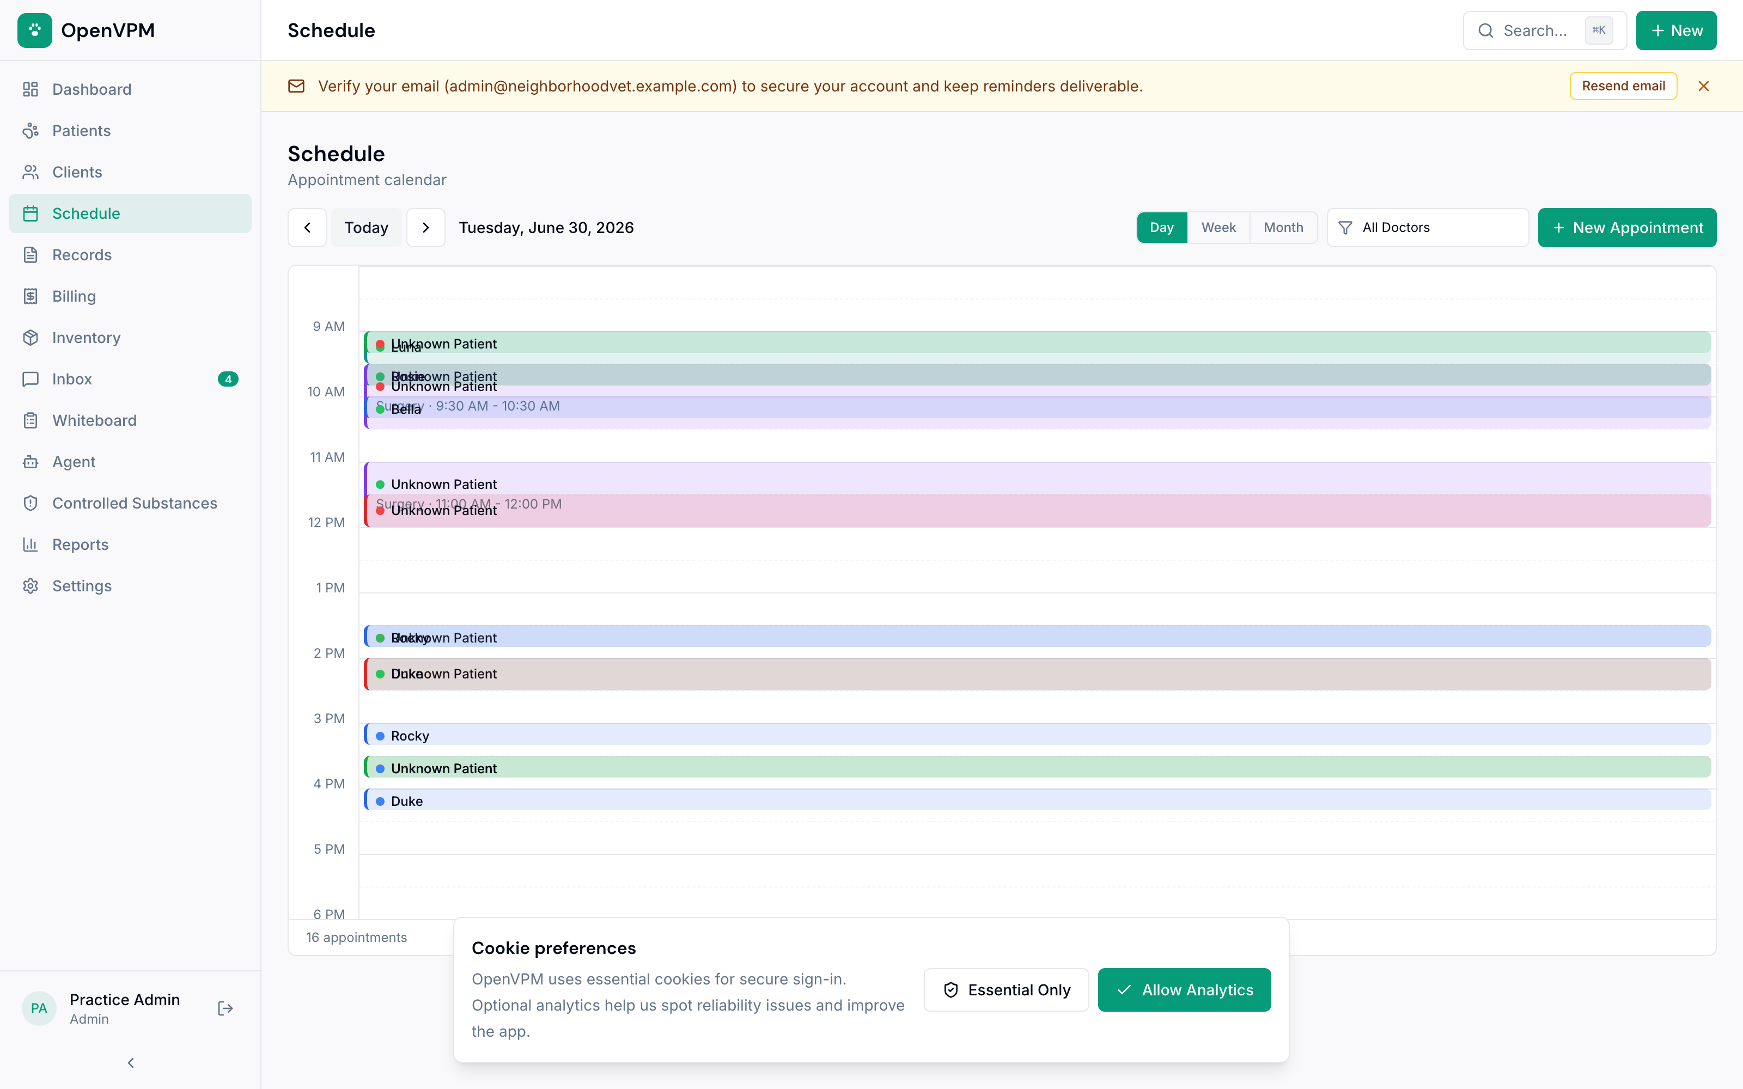Viewport: 1743px width, 1089px height.
Task: Open the All Doctors filter dropdown
Action: (x=1428, y=228)
